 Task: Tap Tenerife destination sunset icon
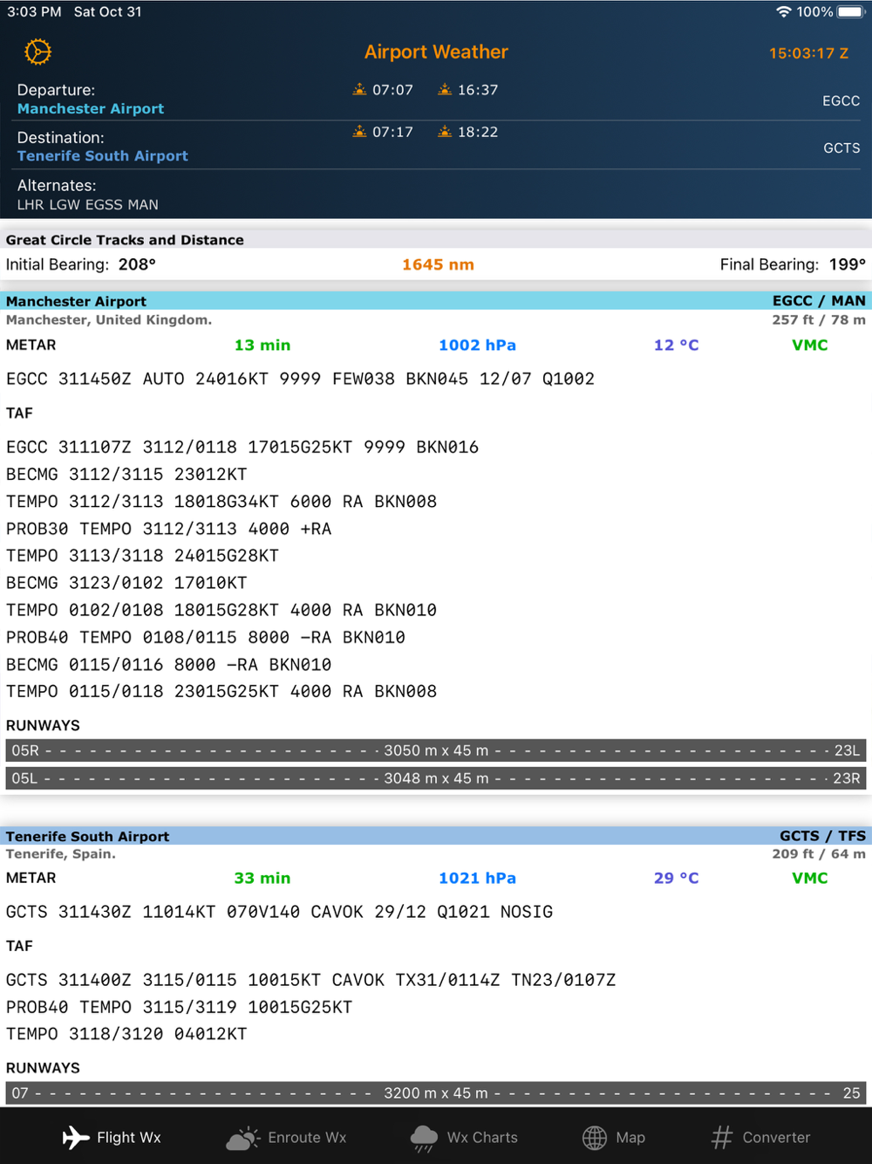click(445, 132)
